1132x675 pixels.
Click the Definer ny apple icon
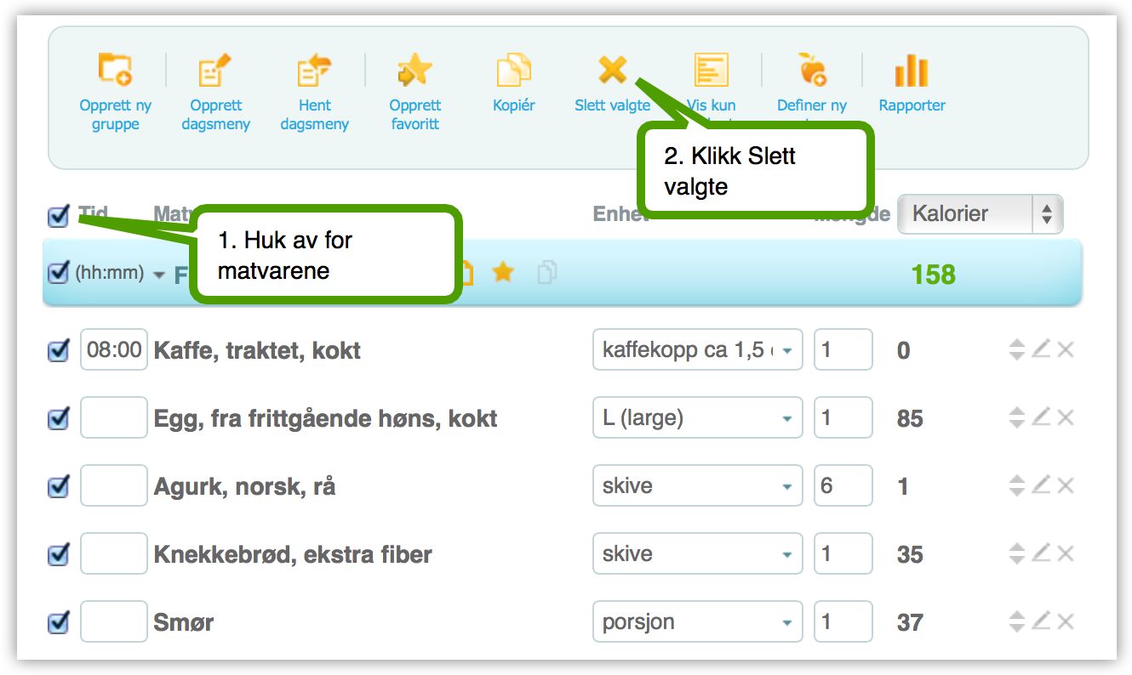(x=812, y=69)
